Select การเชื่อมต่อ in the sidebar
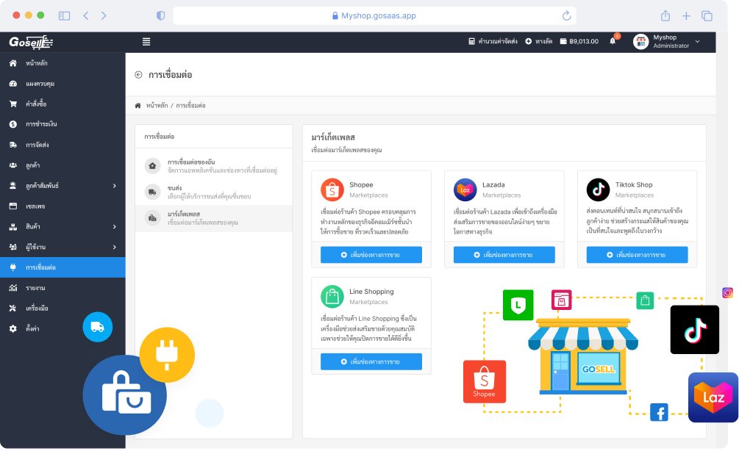739x451 pixels. [63, 267]
